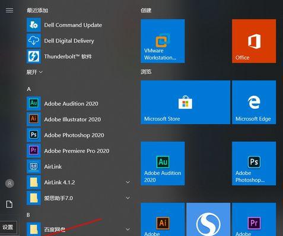The image size is (283, 236).
Task: Click the 设置 settings tooltip button
Action: pyautogui.click(x=8, y=227)
